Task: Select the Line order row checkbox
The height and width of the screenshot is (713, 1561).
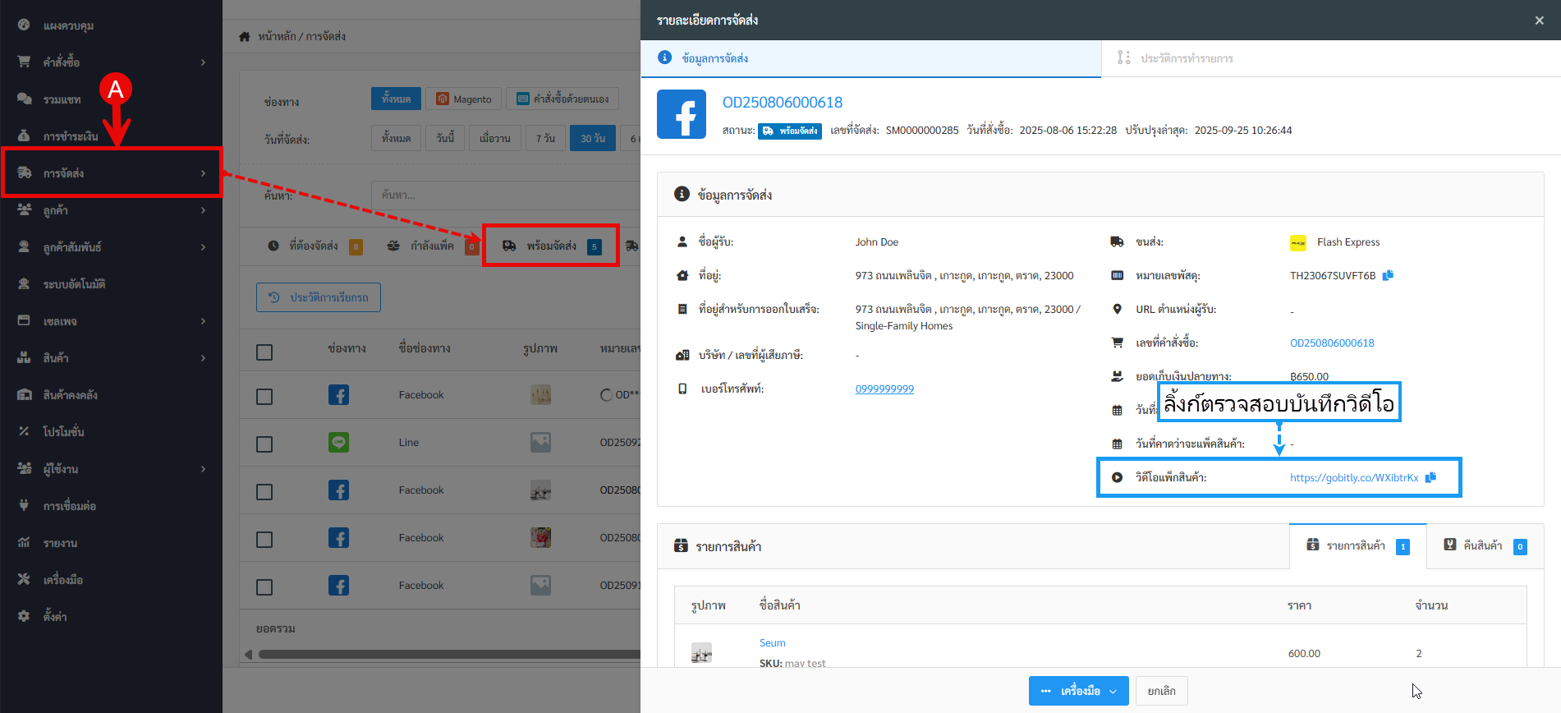Action: tap(264, 444)
